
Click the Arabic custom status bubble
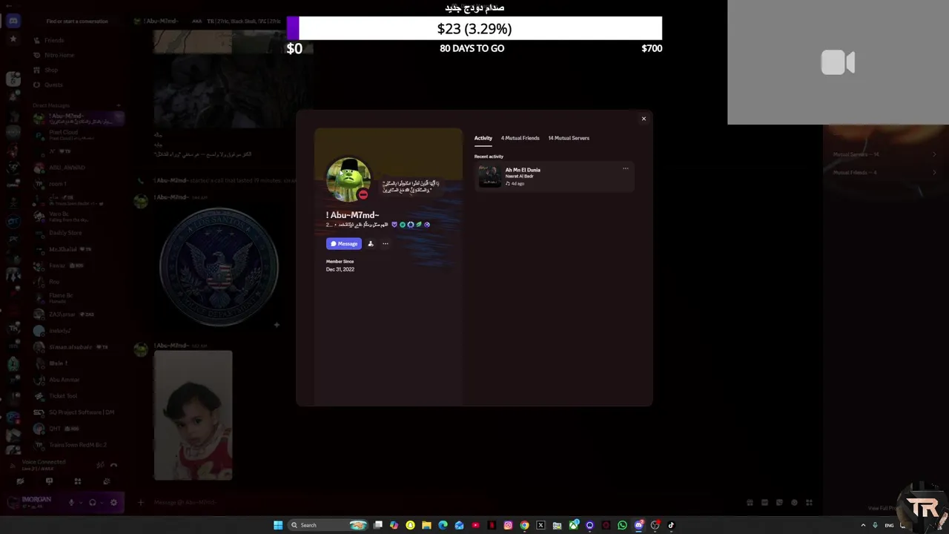coord(410,186)
